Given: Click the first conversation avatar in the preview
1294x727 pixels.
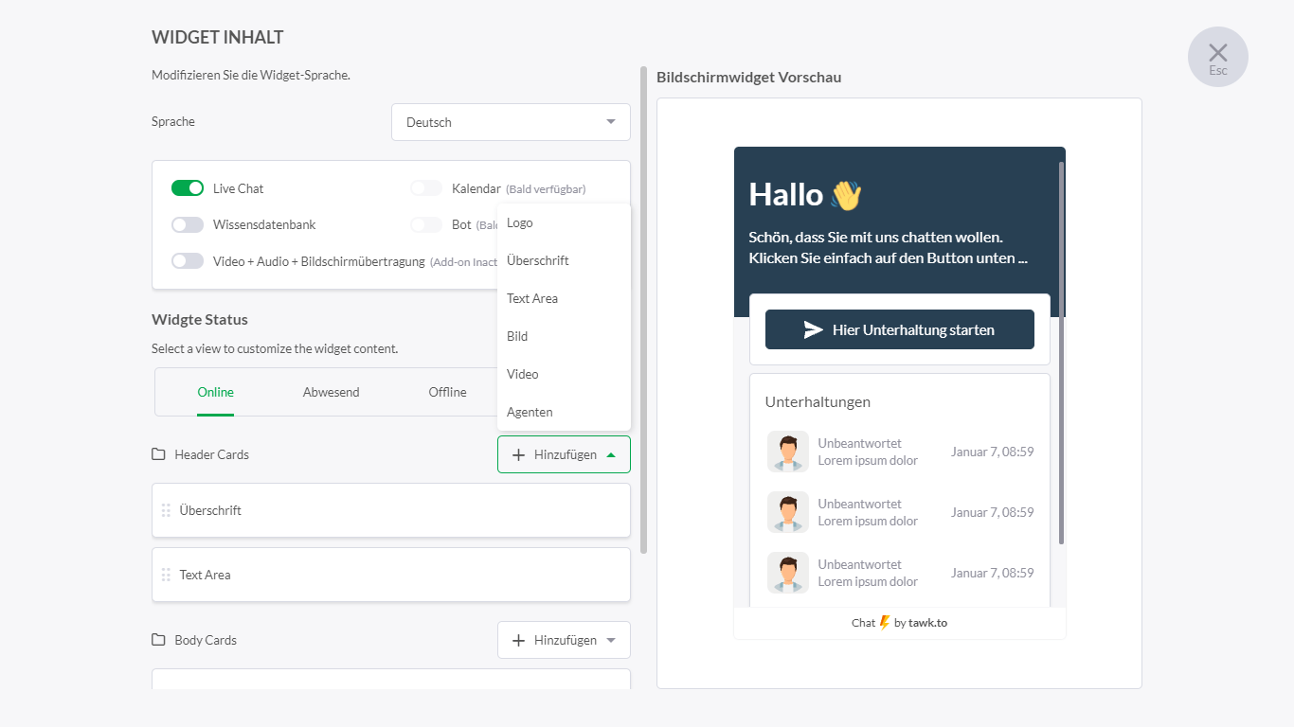Looking at the screenshot, I should click(787, 452).
